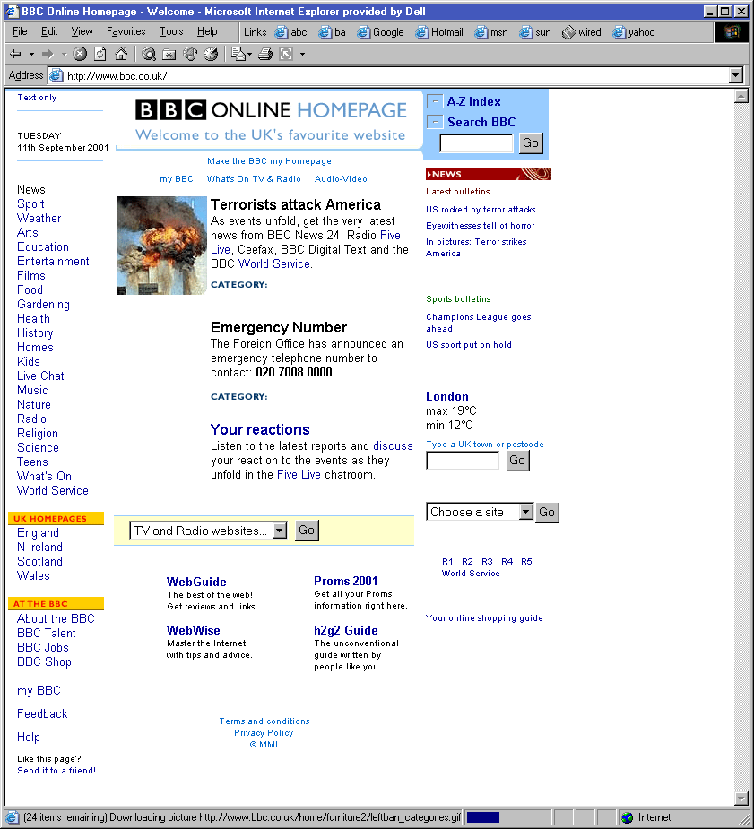This screenshot has width=754, height=829.
Task: Click the Your reactions heading link
Action: coord(260,429)
